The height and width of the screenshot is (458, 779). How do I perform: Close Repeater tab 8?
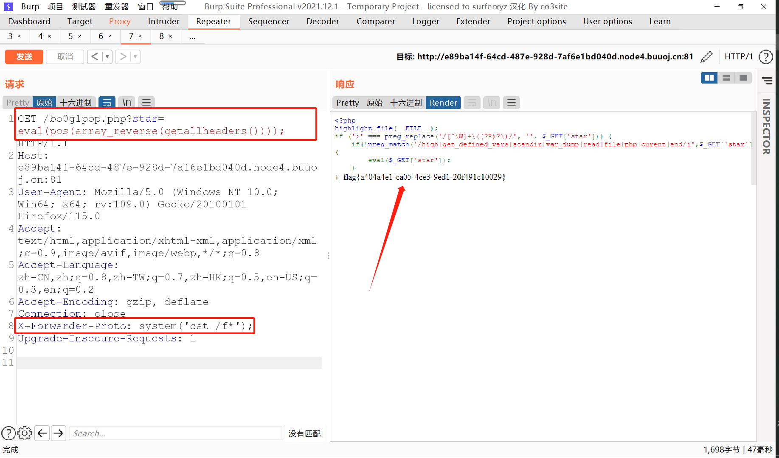[x=170, y=36]
